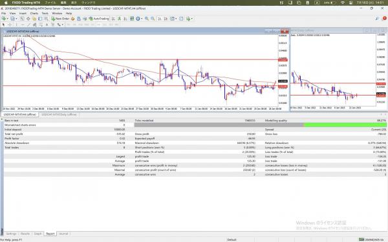Click the Data Window crosshair-circle icon
This screenshot has height=242, width=388.
pos(28,19)
